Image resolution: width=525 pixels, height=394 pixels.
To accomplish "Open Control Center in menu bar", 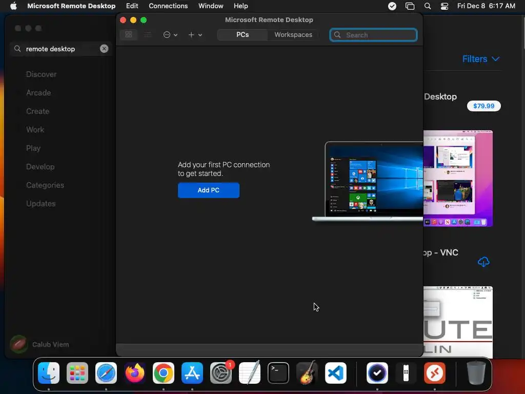I will click(445, 6).
